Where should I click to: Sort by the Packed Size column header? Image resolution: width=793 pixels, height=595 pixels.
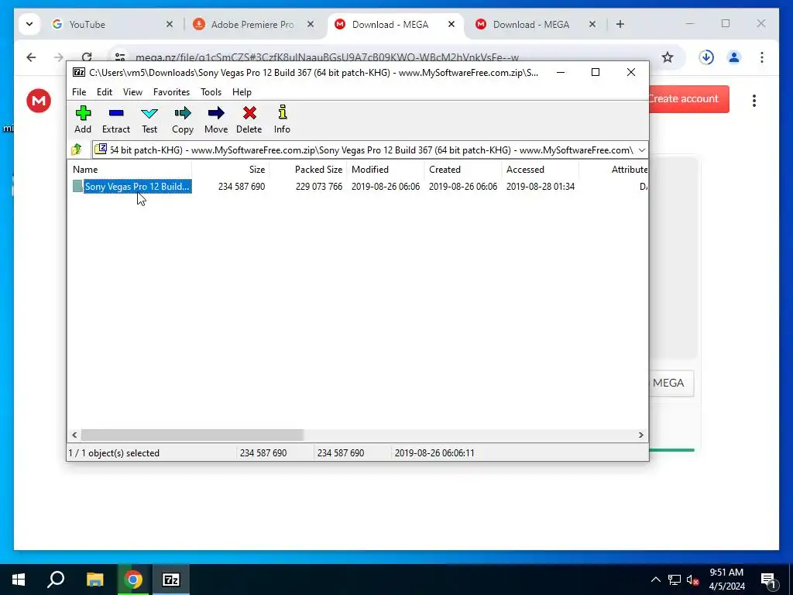[307, 170]
